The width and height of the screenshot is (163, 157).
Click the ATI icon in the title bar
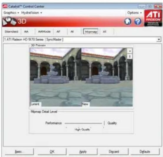5,6
